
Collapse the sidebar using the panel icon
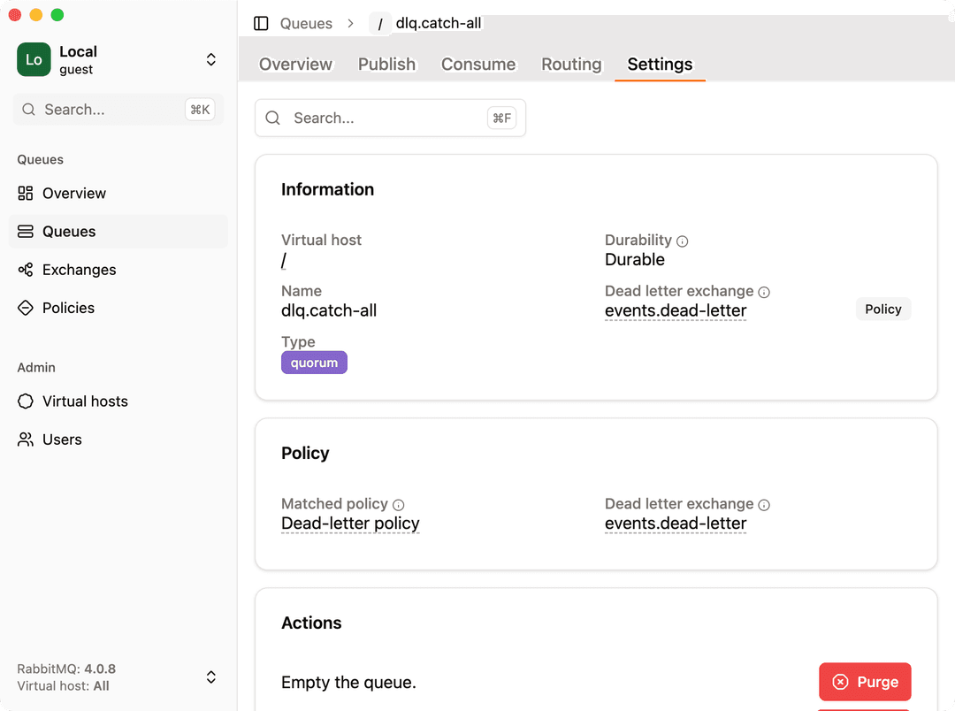coord(261,23)
